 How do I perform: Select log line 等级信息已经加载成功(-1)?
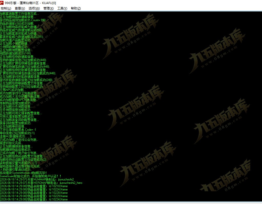[x=18, y=133]
